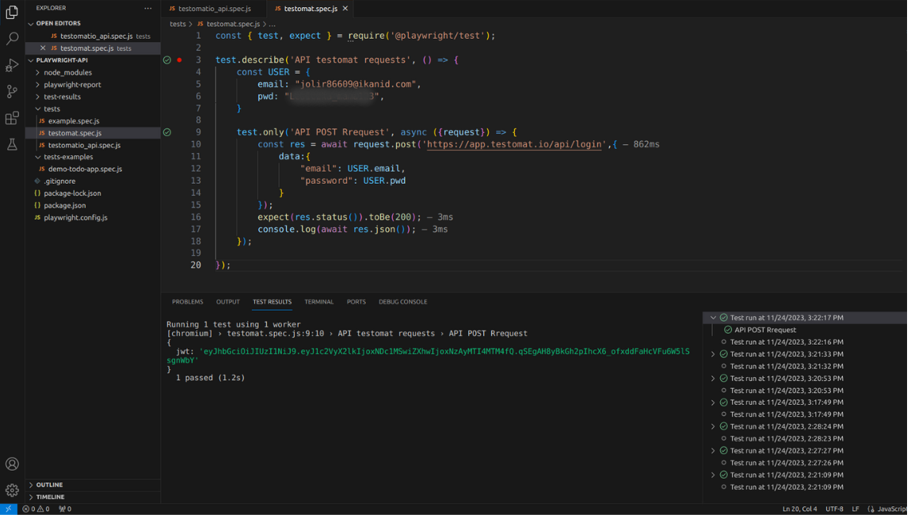Screen dimensions: 911x515
Task: Expand the OUTLINE section
Action: (x=49, y=485)
